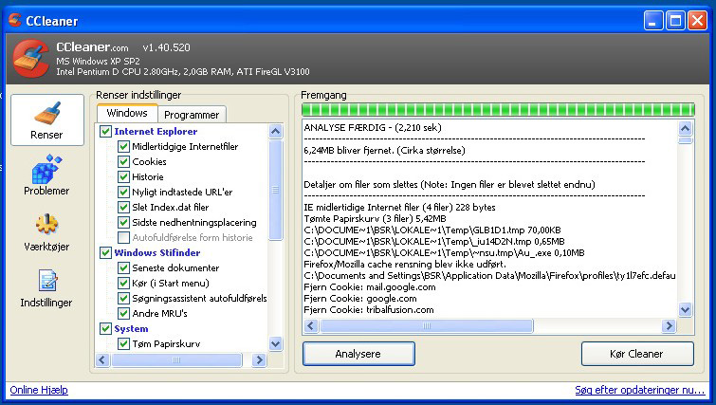Toggle Midlertidige Internetfiler checkbox
The image size is (716, 405).
click(x=124, y=147)
